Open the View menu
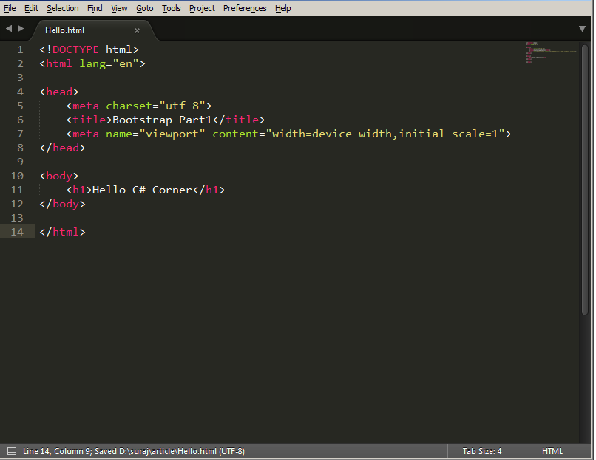Viewport: 596px width, 460px height. point(119,8)
